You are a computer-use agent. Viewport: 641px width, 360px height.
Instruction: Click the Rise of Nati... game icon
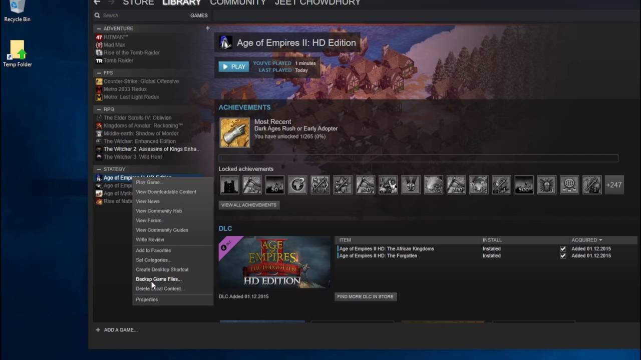pyautogui.click(x=99, y=201)
